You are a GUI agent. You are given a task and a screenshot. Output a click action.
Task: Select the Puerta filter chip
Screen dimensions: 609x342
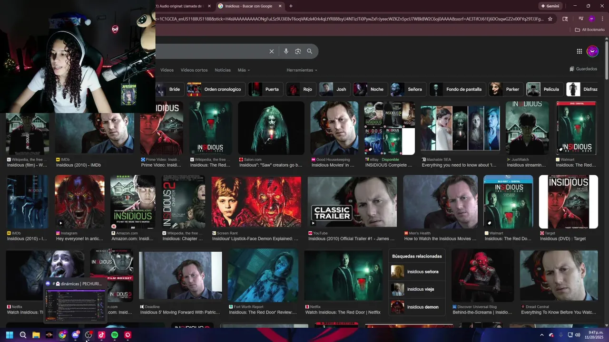pyautogui.click(x=265, y=89)
